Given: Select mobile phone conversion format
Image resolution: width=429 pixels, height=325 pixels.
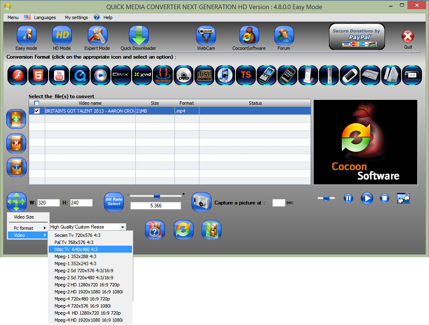Looking at the screenshot, I should coord(267,75).
